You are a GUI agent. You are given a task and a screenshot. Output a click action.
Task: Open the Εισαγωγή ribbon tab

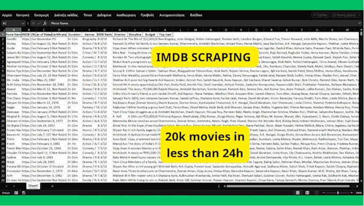42,15
